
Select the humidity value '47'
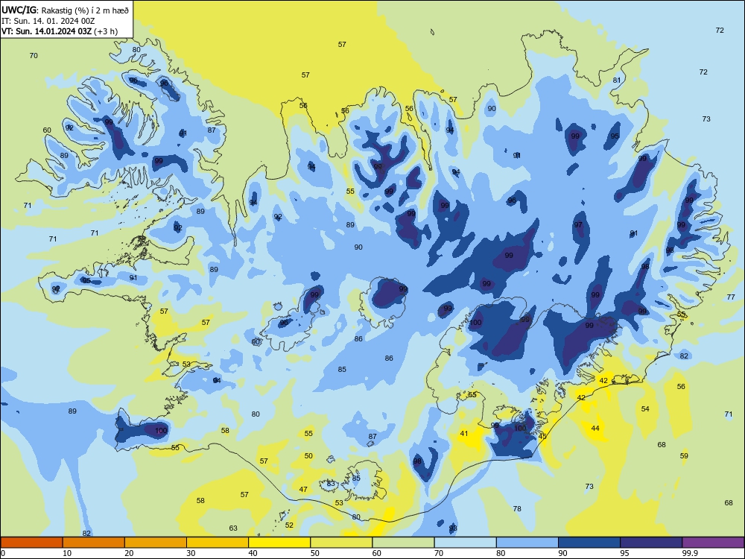pos(303,489)
